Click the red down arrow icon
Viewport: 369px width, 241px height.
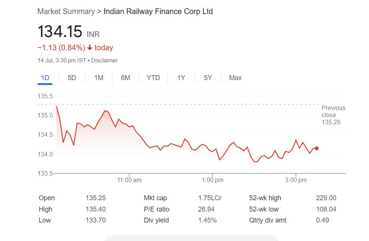coord(90,48)
